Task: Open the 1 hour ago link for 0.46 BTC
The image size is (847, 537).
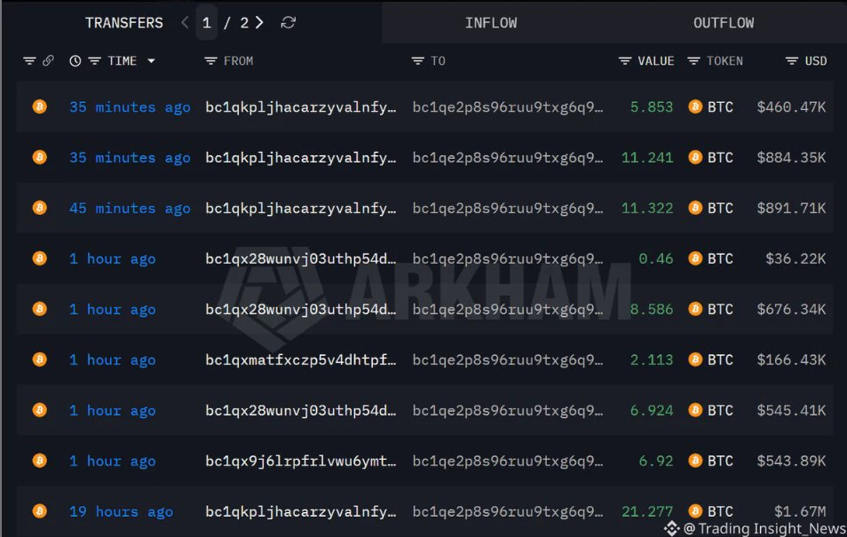Action: click(x=113, y=259)
